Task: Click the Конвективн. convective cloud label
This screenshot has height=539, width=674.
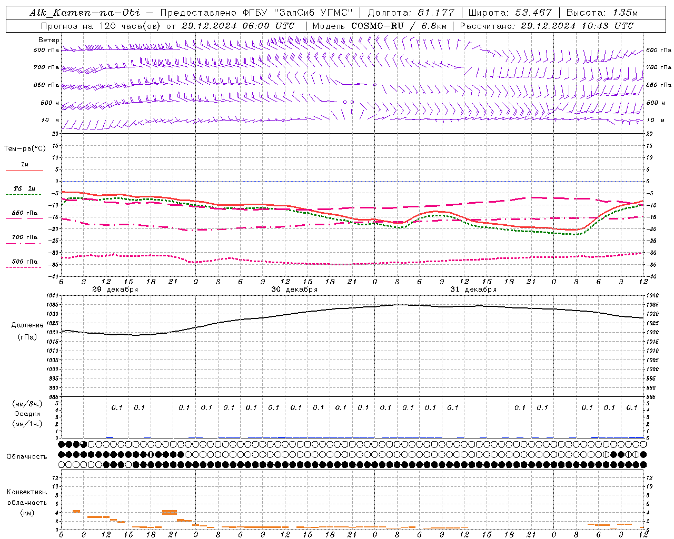Action: pos(27,492)
